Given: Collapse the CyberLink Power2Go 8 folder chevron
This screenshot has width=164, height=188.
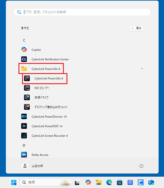Looking at the screenshot, I should coord(142,69).
